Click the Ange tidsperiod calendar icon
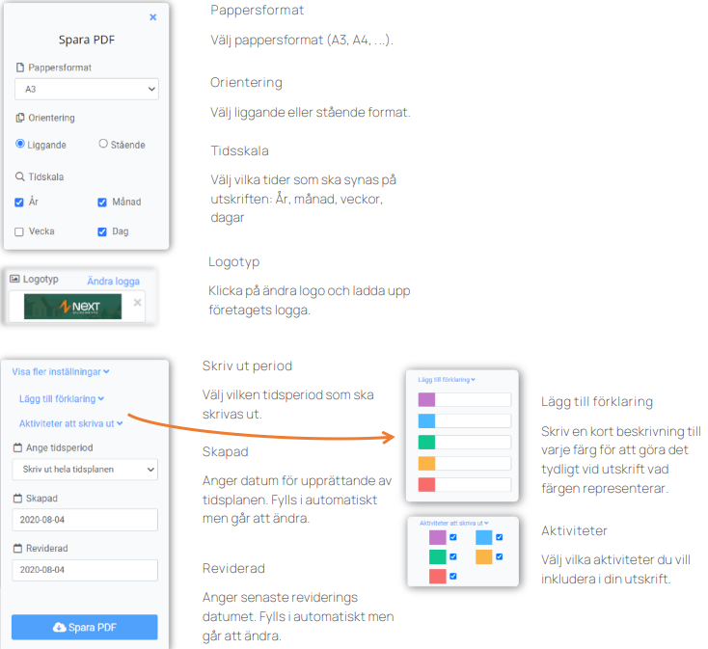Image resolution: width=708 pixels, height=649 pixels. pos(17,447)
